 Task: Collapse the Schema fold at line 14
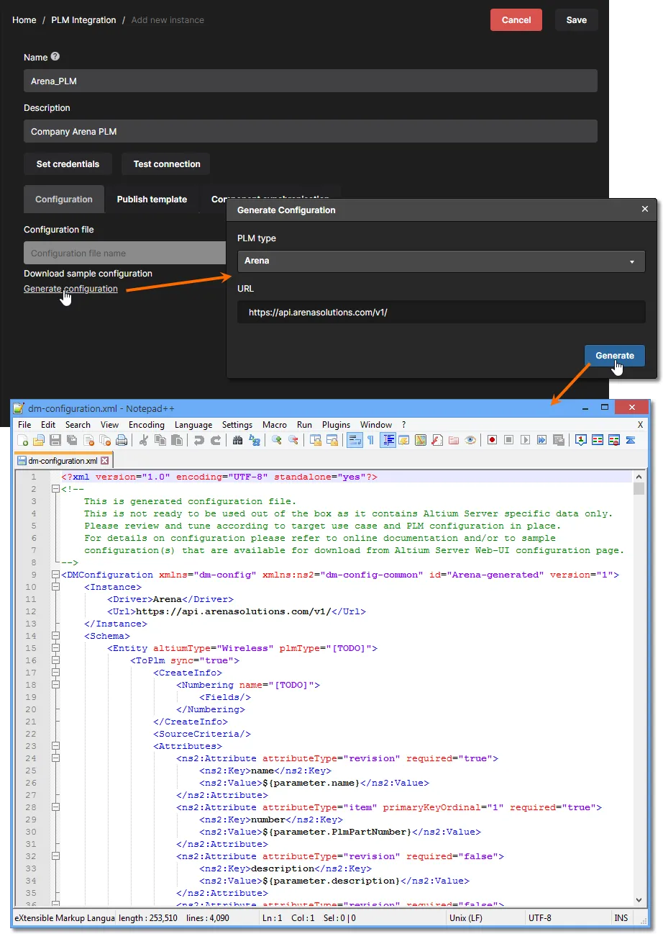click(x=55, y=637)
